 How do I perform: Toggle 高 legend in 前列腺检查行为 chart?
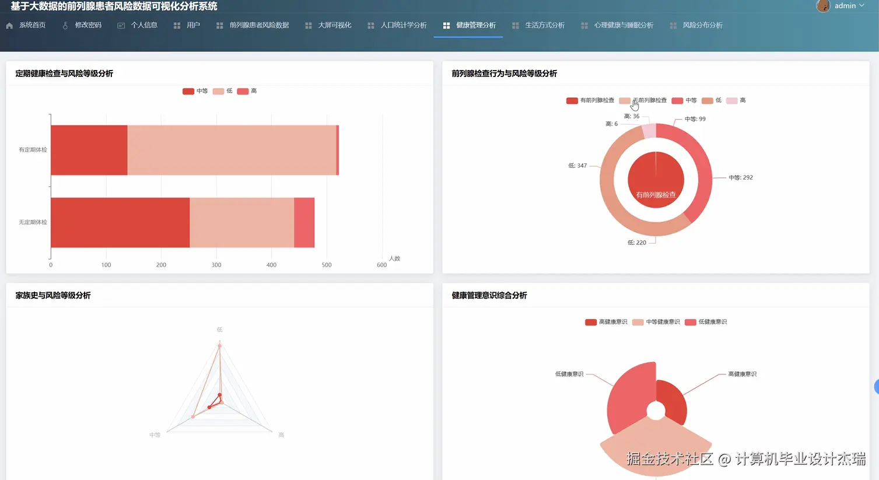(736, 100)
